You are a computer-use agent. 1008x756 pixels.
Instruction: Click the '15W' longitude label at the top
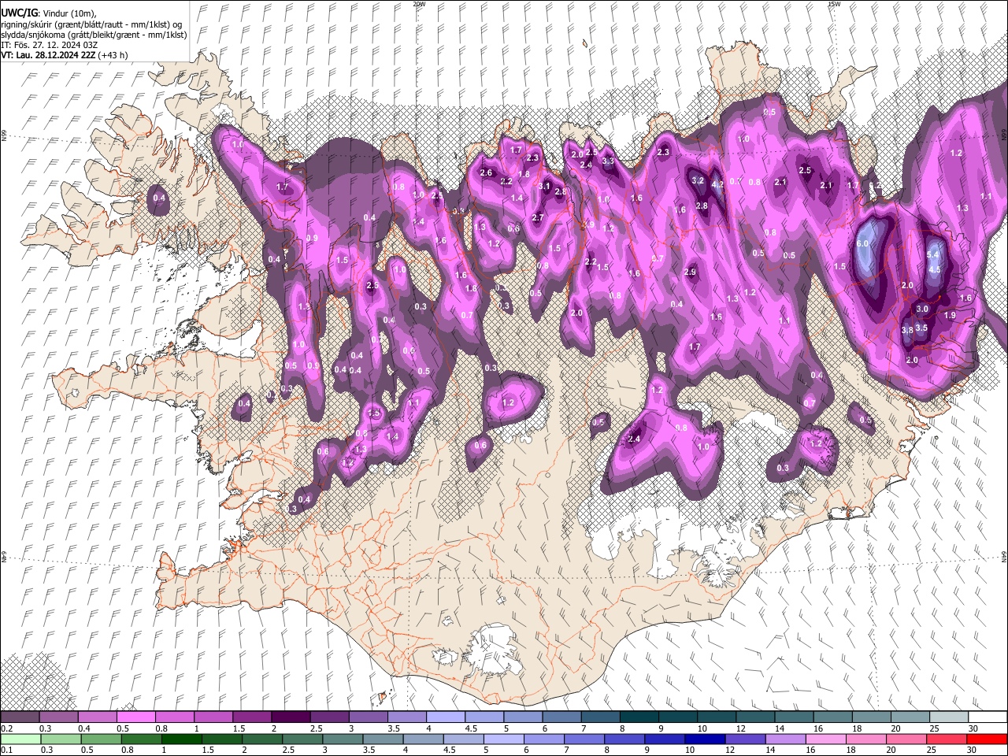pyautogui.click(x=834, y=4)
